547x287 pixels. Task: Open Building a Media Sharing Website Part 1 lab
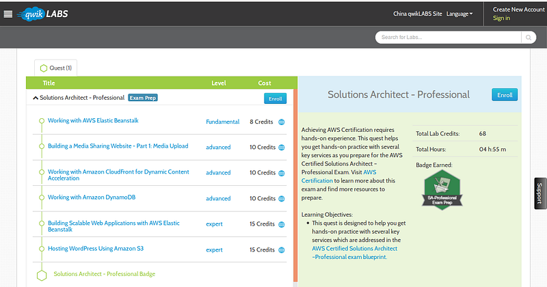pos(118,146)
